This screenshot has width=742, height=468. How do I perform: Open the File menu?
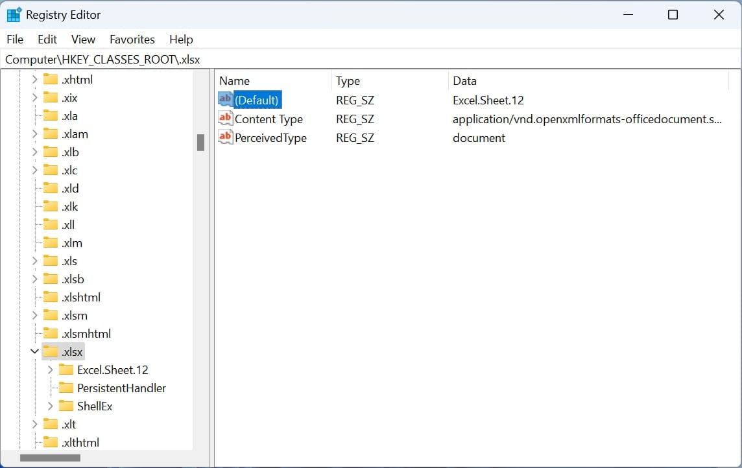coord(15,40)
